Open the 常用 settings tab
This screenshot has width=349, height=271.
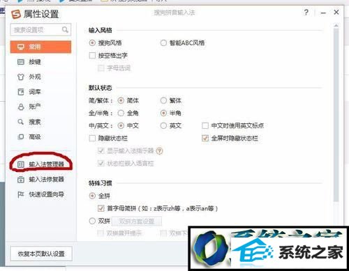[x=40, y=47]
